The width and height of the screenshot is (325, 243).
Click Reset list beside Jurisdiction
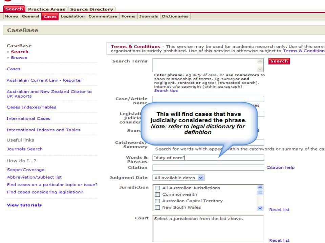click(x=279, y=210)
